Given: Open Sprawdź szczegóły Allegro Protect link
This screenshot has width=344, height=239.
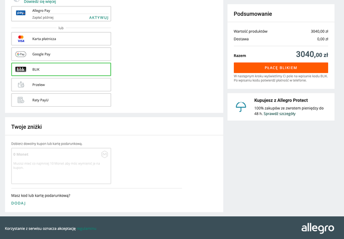Looking at the screenshot, I should click(280, 114).
